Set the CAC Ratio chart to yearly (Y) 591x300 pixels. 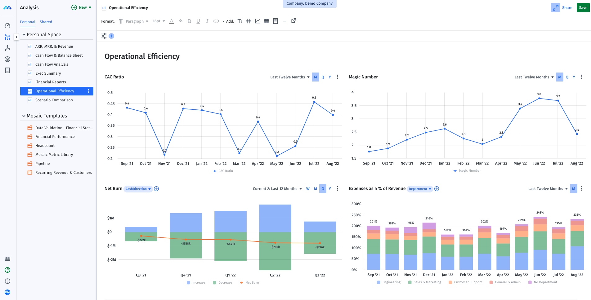coord(330,77)
